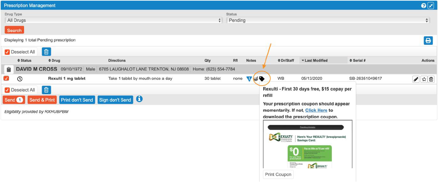
Task: Open the Drug Type dropdown
Action: [x=114, y=20]
